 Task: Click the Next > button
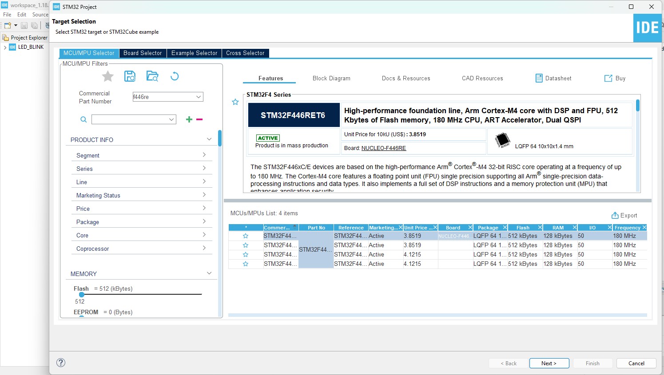tap(549, 363)
